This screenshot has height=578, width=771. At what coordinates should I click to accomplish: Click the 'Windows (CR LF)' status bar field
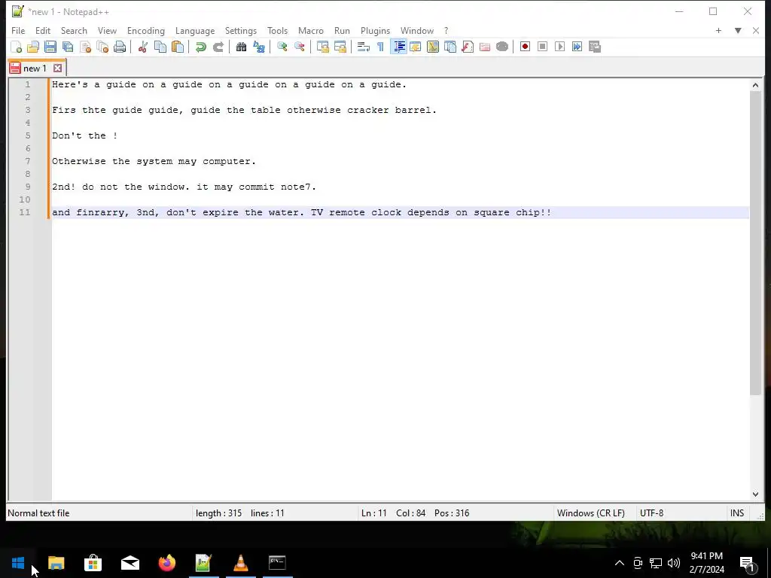tap(590, 513)
